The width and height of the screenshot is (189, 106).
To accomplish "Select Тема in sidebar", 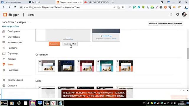I will click(x=10, y=64).
